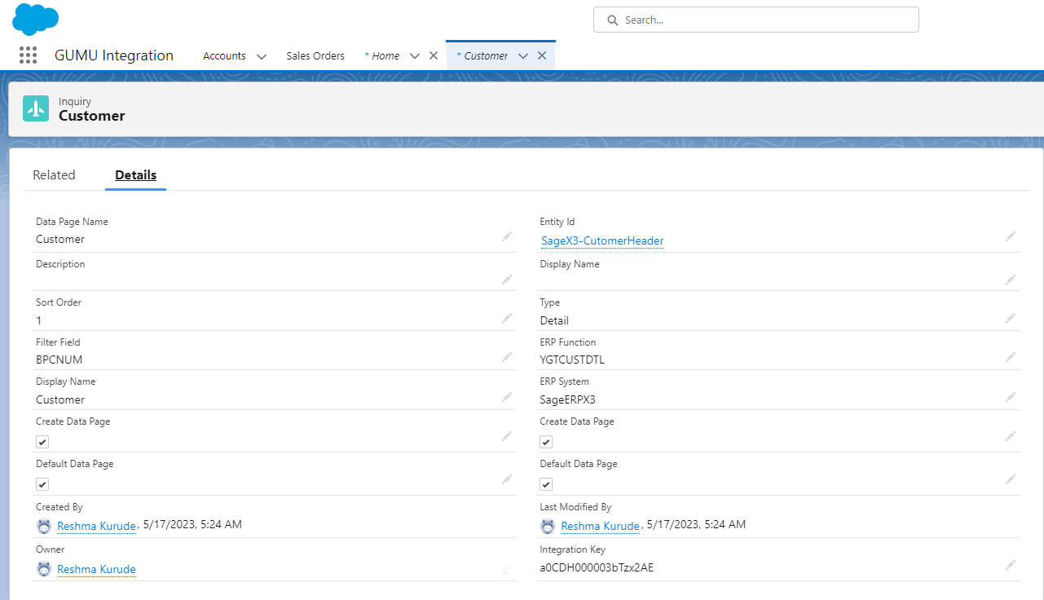1044x600 pixels.
Task: Expand the Accounts tab dropdown chevron
Action: (262, 56)
